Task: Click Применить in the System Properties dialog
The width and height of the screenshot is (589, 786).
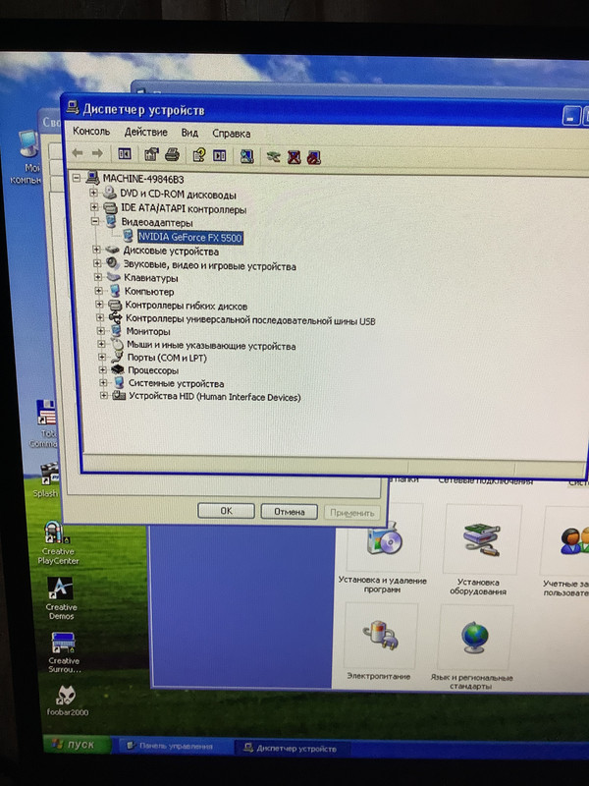Action: 352,513
